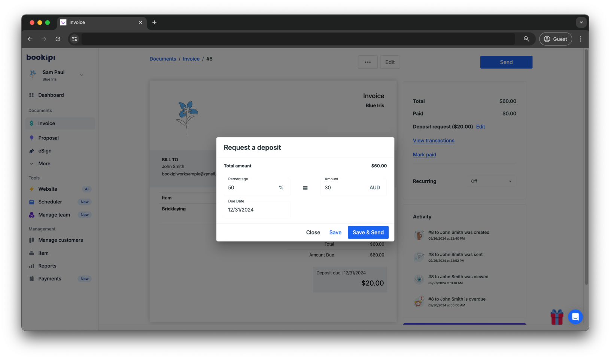611x359 pixels.
Task: Open the live chat bubble icon
Action: click(x=575, y=317)
